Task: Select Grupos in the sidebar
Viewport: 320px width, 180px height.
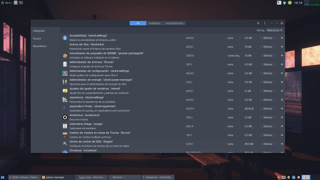Action: [x=37, y=38]
